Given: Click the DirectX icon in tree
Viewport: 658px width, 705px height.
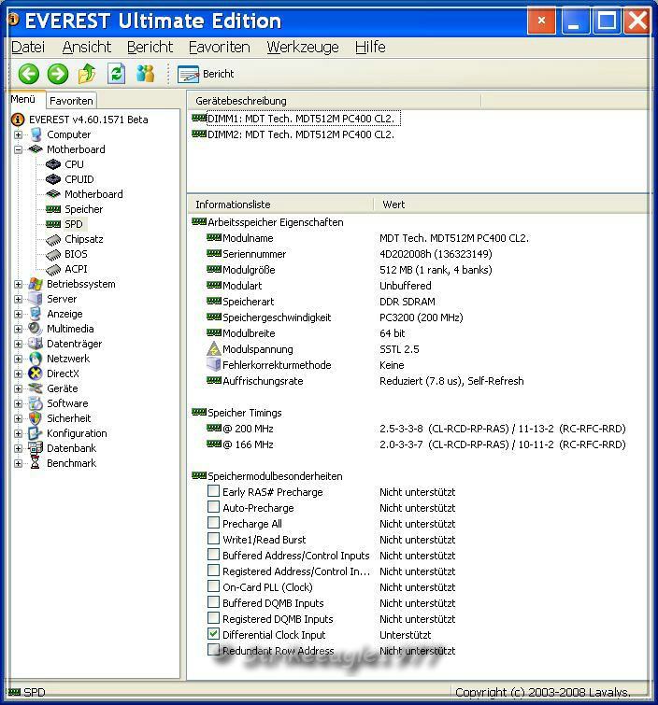Looking at the screenshot, I should coord(36,374).
